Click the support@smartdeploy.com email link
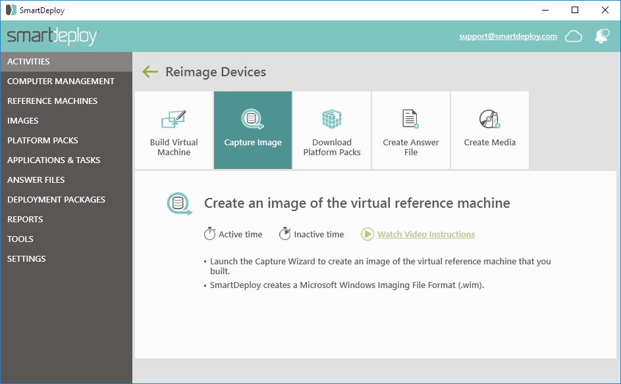The image size is (621, 384). [x=508, y=36]
